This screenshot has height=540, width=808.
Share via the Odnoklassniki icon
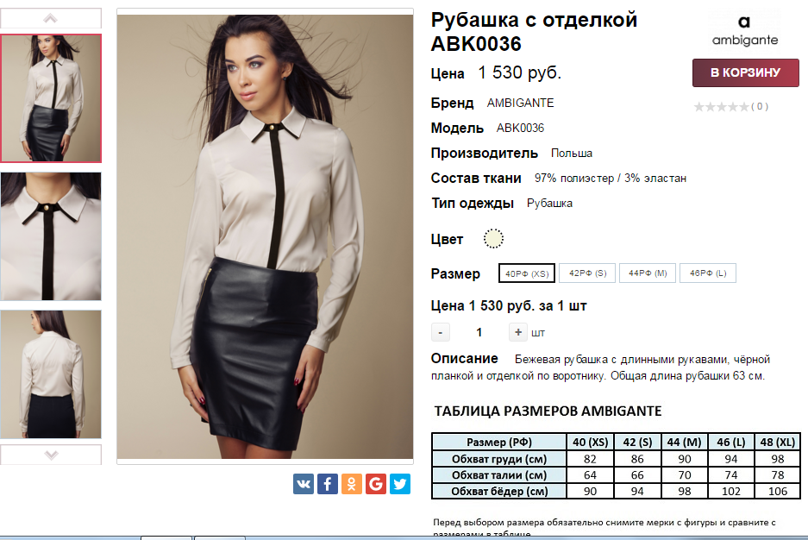coord(352,484)
